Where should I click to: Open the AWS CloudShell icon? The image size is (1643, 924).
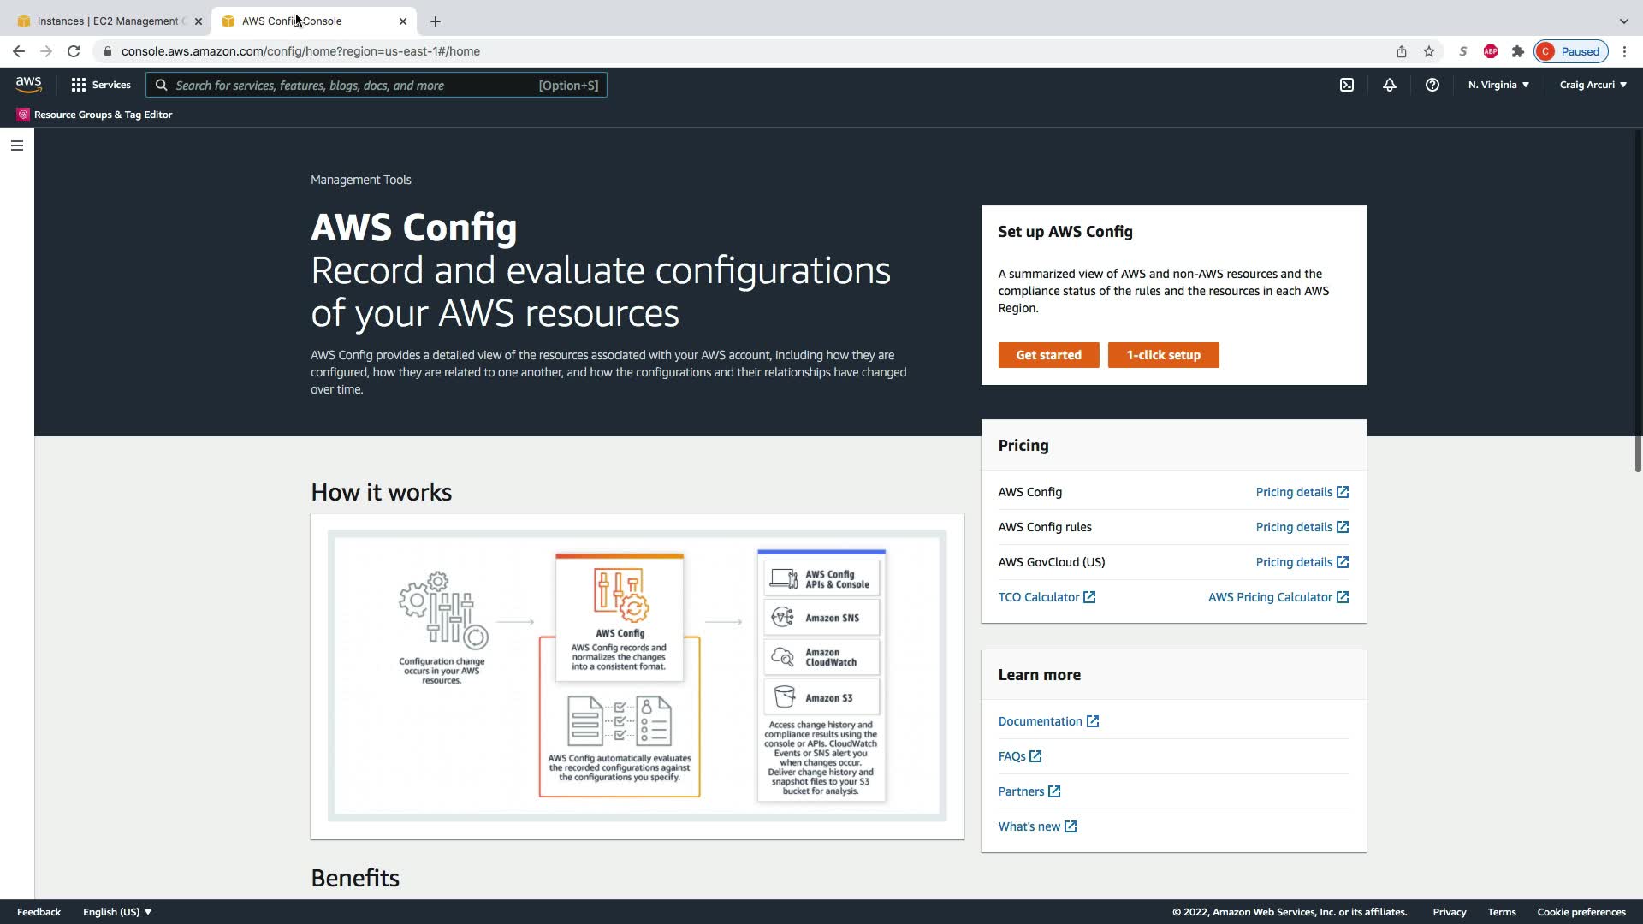coord(1346,85)
